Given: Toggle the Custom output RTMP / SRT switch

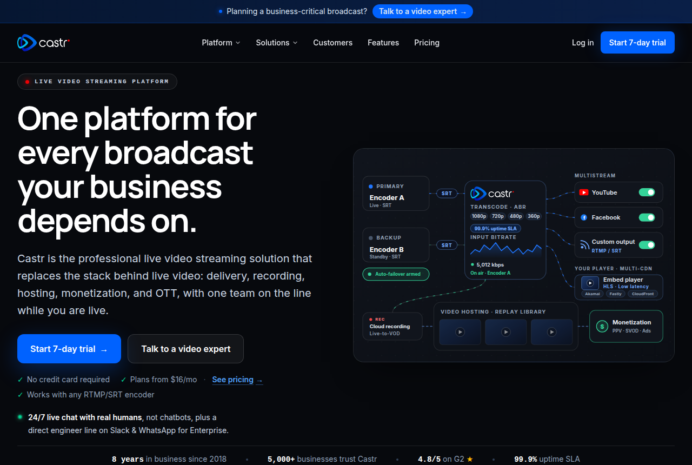Looking at the screenshot, I should [647, 245].
